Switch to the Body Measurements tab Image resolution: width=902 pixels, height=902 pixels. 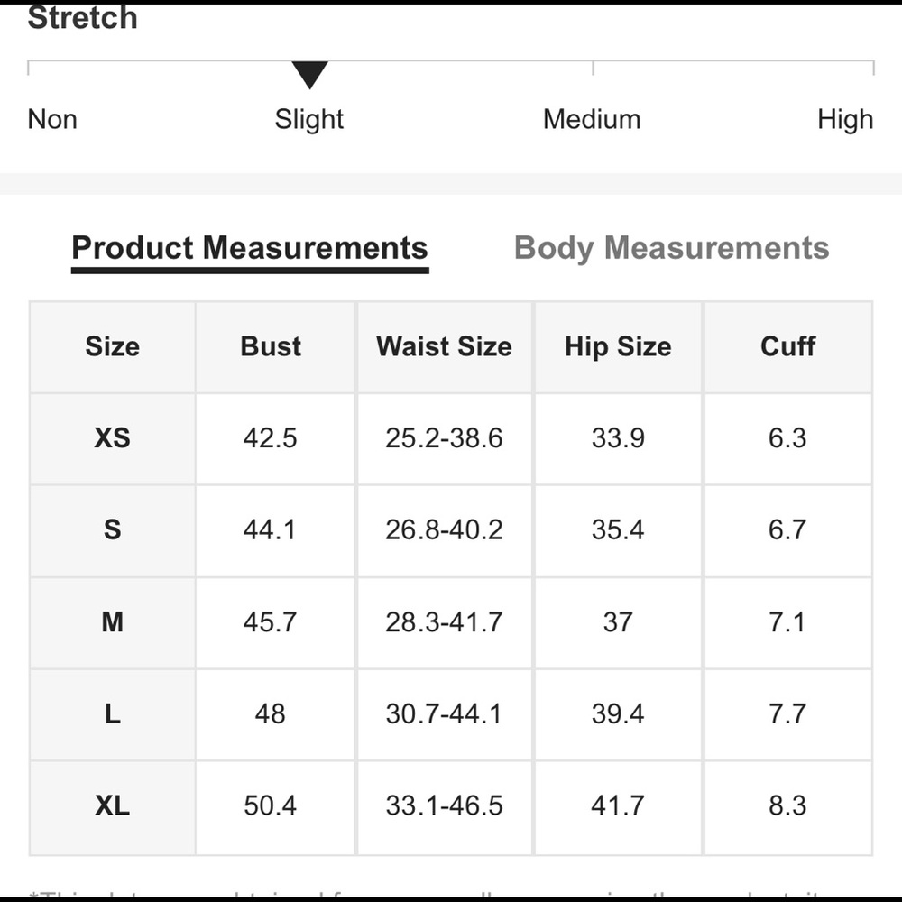tap(671, 248)
